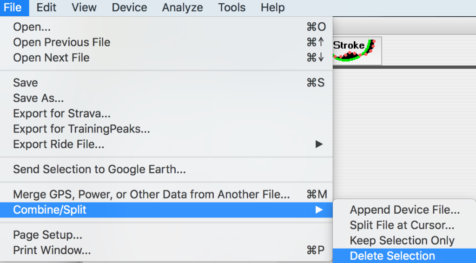Viewport: 476px width, 263px height.
Task: Click the Stroke toolbar icon
Action: (x=357, y=51)
